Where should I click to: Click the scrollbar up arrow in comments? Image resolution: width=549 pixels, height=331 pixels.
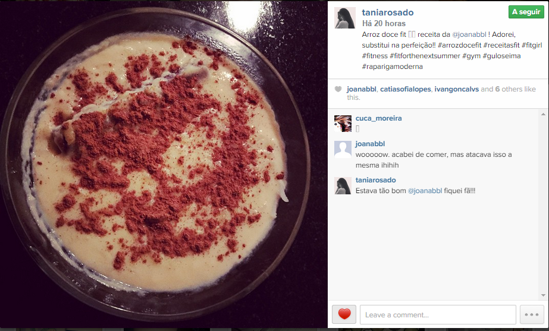[x=543, y=115]
